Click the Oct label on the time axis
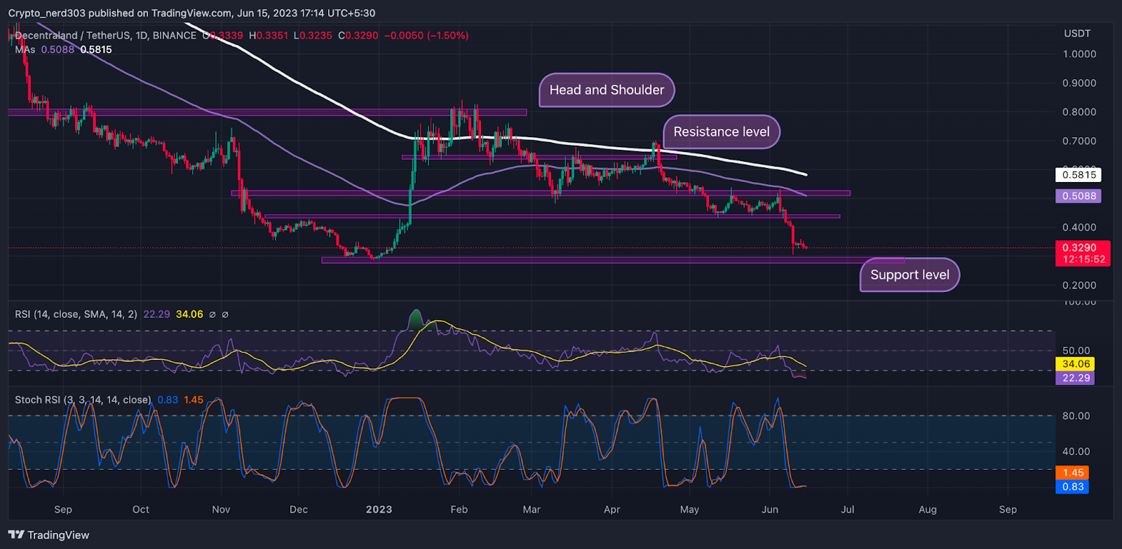 tap(141, 510)
